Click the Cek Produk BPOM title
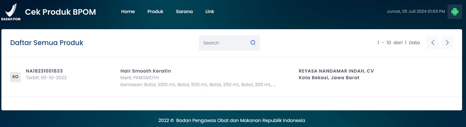This screenshot has height=127, width=466. coord(60,12)
